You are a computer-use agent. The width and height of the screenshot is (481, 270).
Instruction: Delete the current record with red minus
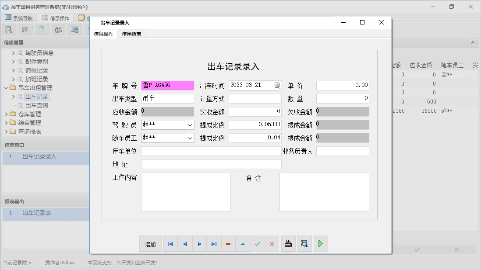pos(228,244)
